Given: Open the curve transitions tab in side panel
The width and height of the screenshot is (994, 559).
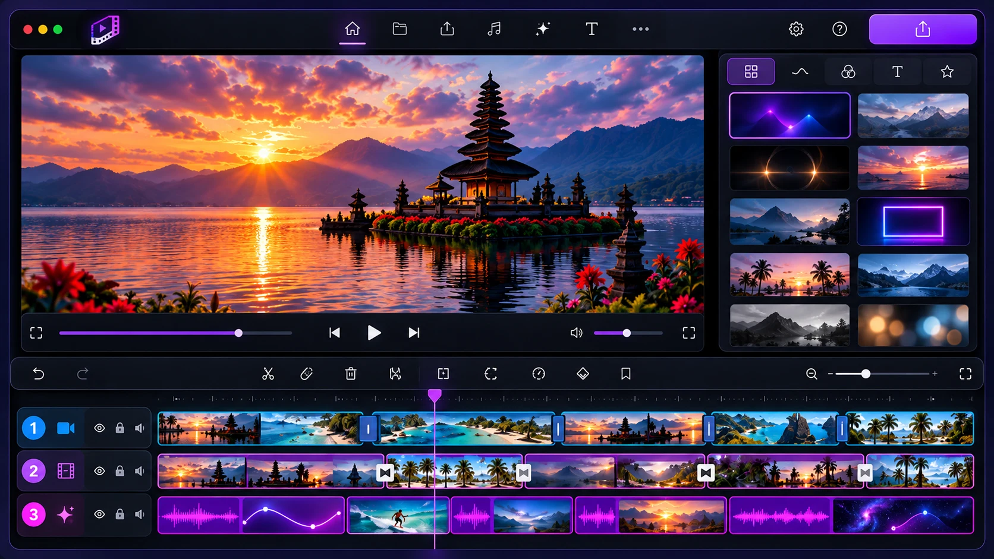Looking at the screenshot, I should tap(800, 71).
